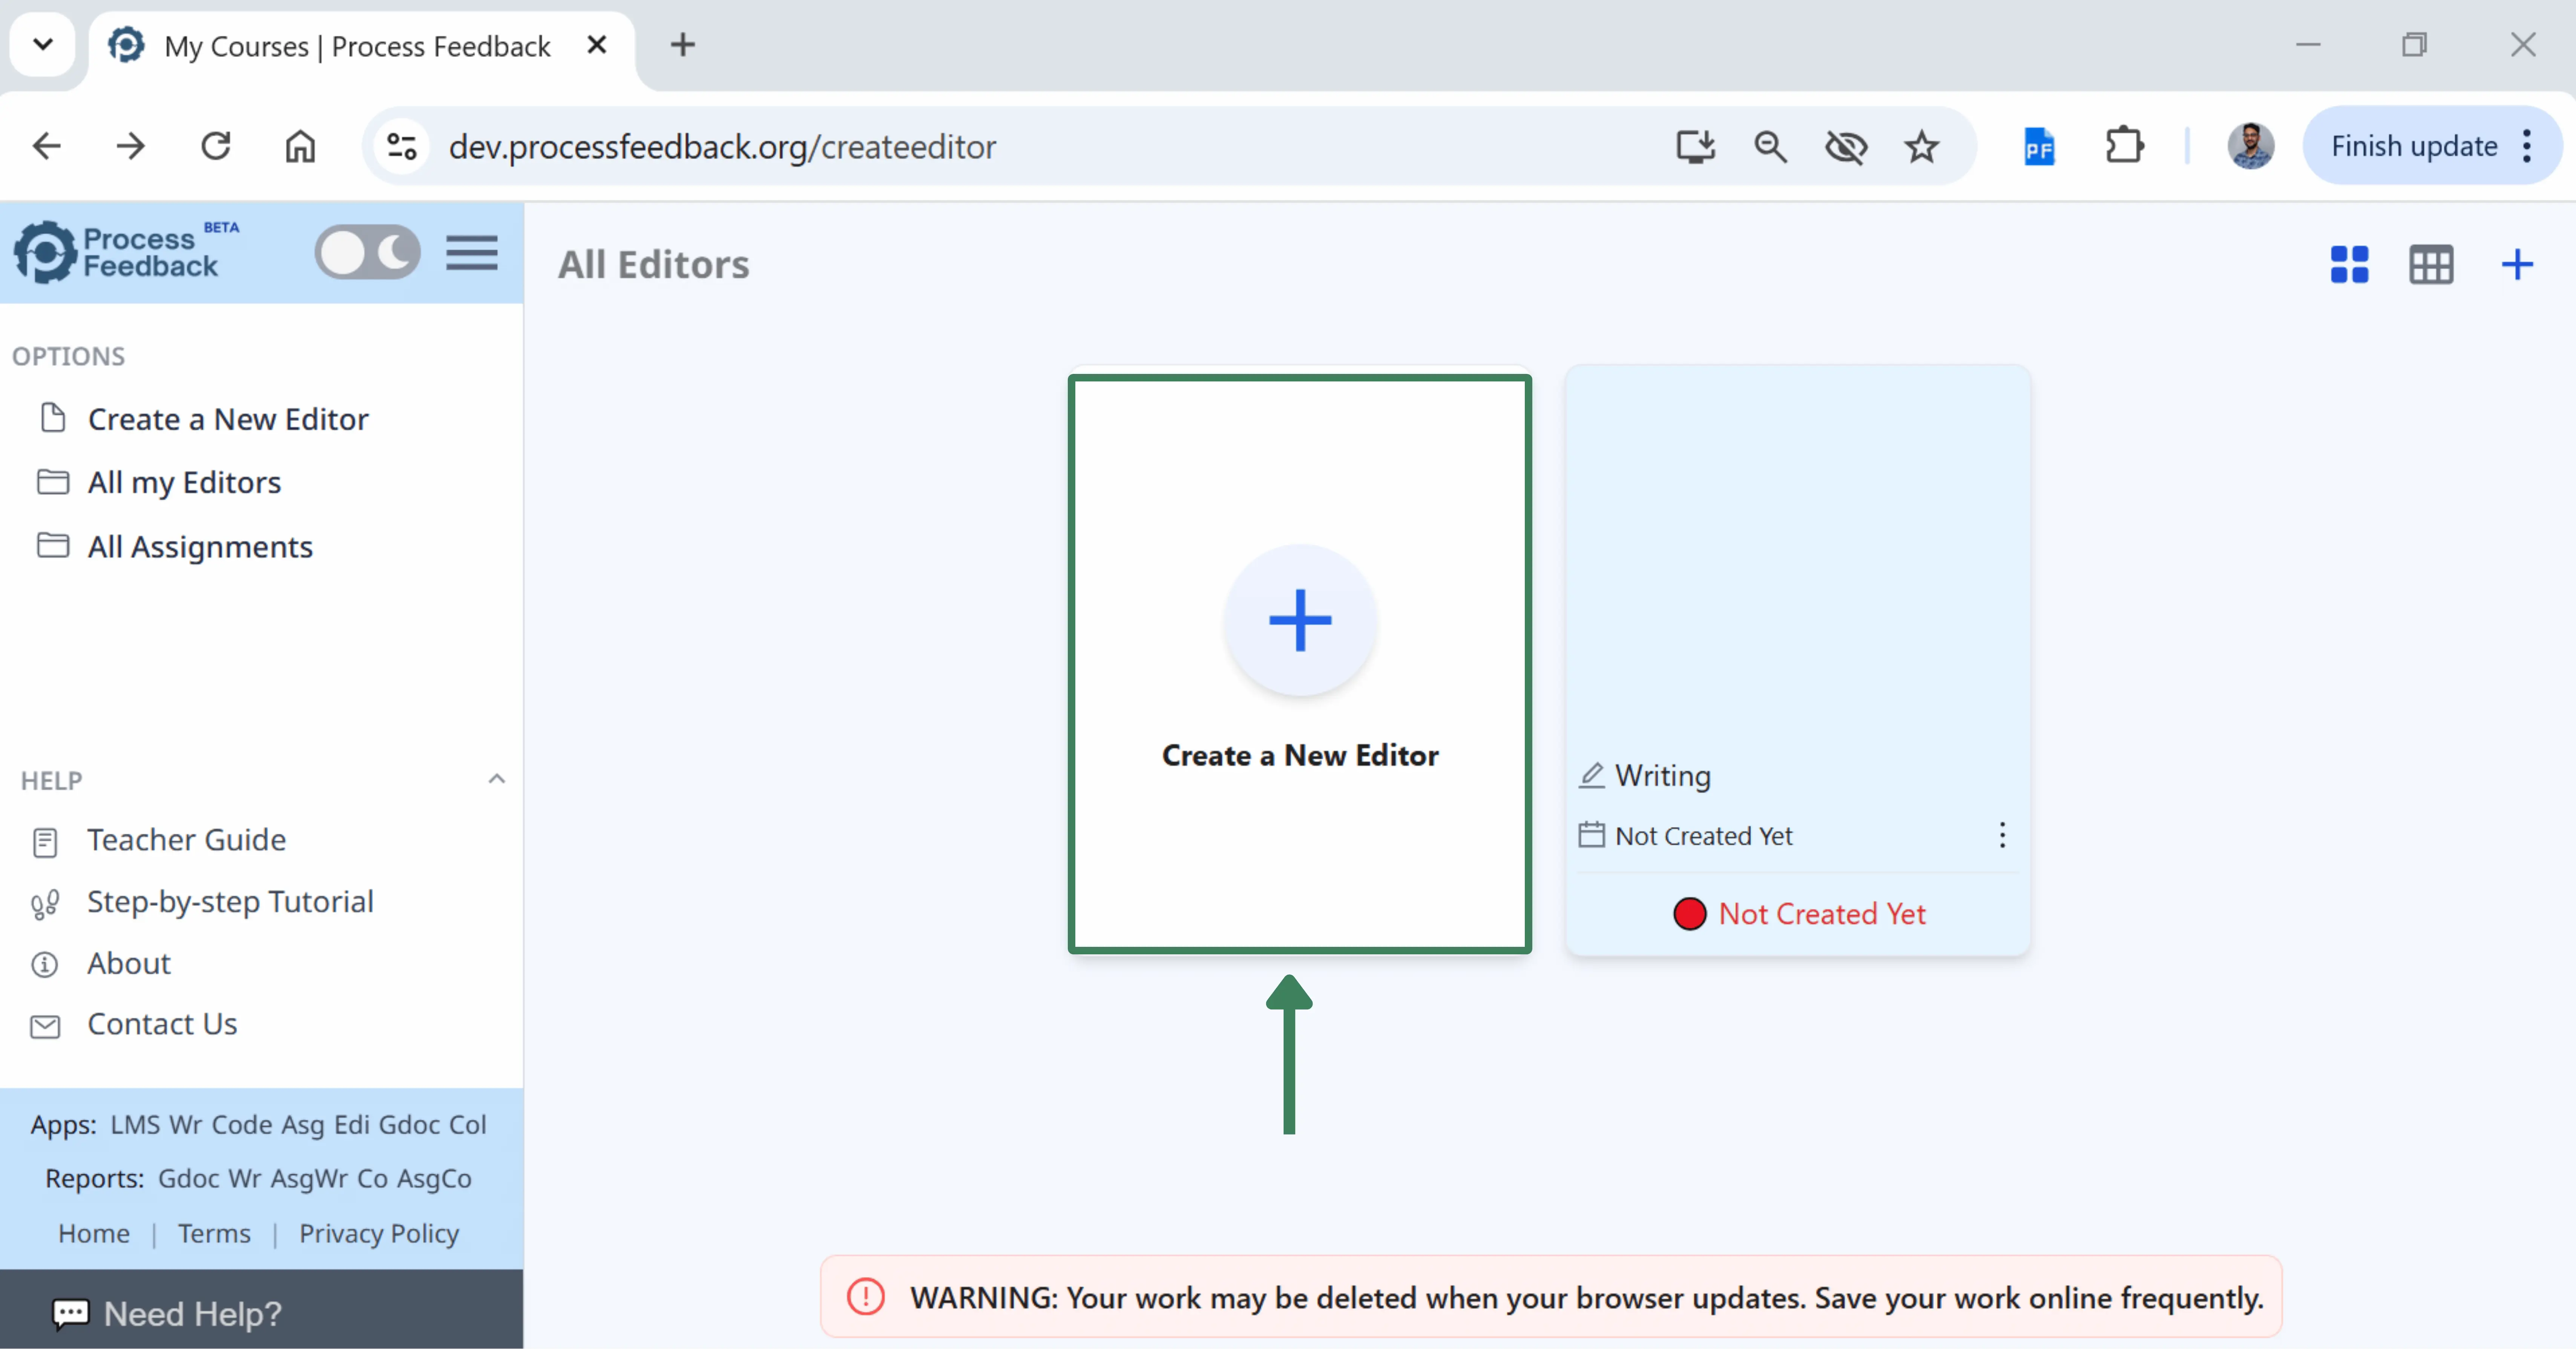2576x1349 pixels.
Task: Collapse the HELP section
Action: 496,779
